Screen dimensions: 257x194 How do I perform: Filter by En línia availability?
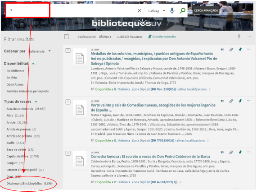click(x=11, y=78)
